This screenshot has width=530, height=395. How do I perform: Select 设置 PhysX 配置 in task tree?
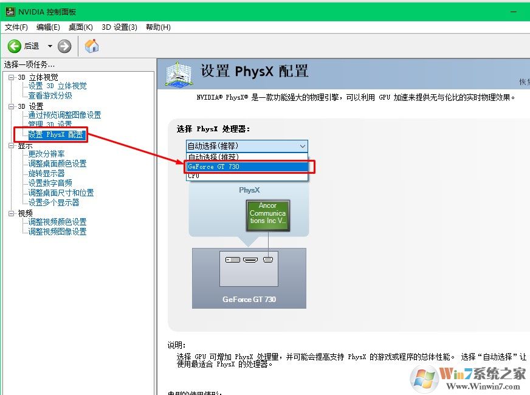pyautogui.click(x=56, y=134)
